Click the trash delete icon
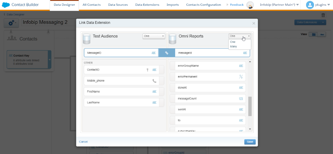Image resolution: width=333 pixels, height=154 pixels. [x=323, y=15]
